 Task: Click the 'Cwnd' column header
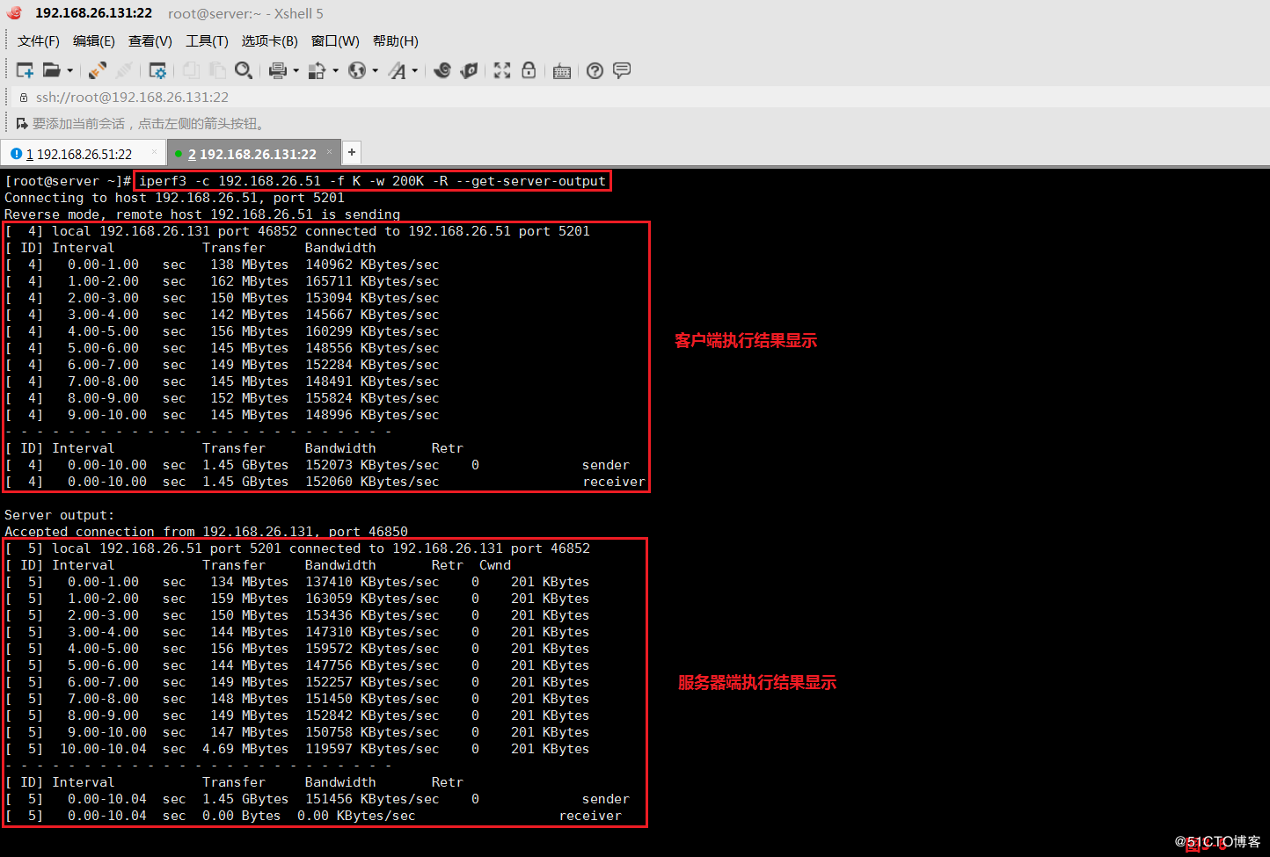[495, 565]
